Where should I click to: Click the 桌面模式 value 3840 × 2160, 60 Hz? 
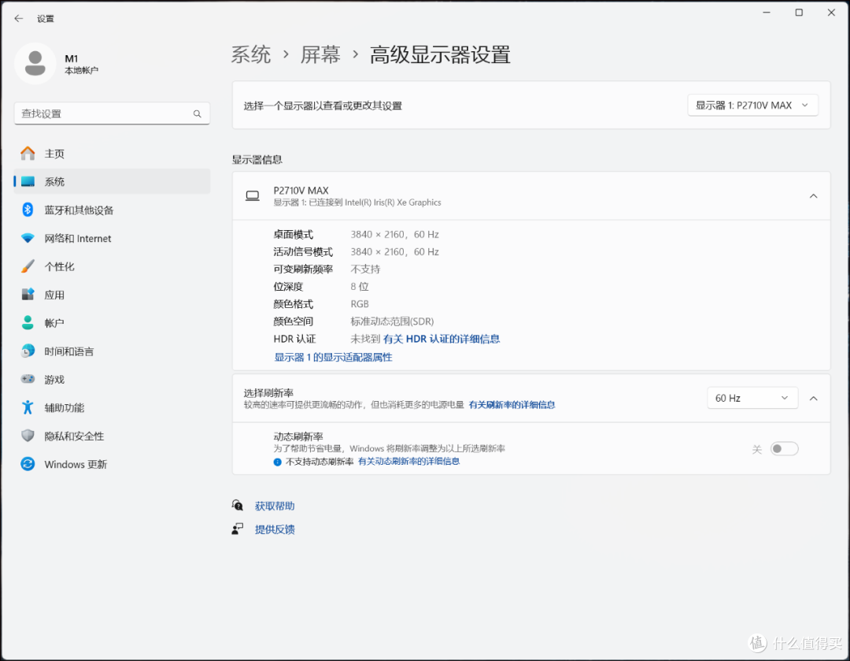[394, 235]
